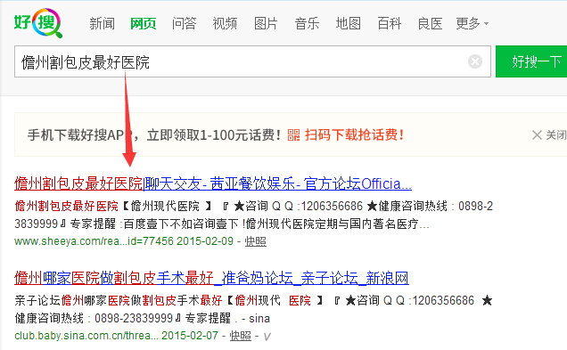Click the club.baby.sina.com.cn result URL

click(86, 336)
